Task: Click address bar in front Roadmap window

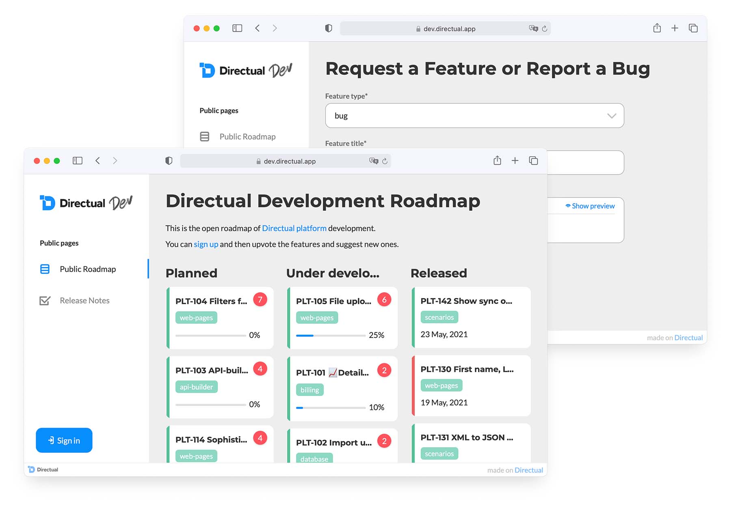Action: click(x=285, y=161)
